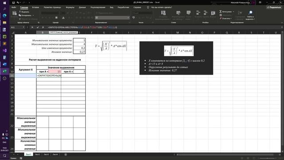Click Форматировать как таблицу icon

pyautogui.click(x=178, y=13)
